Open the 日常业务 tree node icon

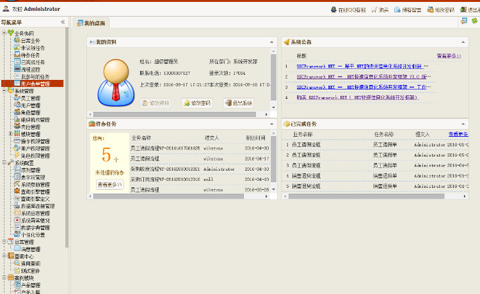[17, 40]
